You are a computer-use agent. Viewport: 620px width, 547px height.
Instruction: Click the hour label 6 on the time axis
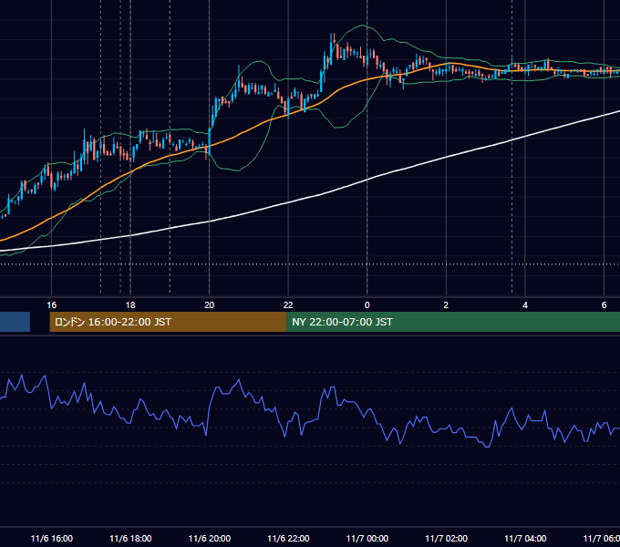(x=604, y=305)
